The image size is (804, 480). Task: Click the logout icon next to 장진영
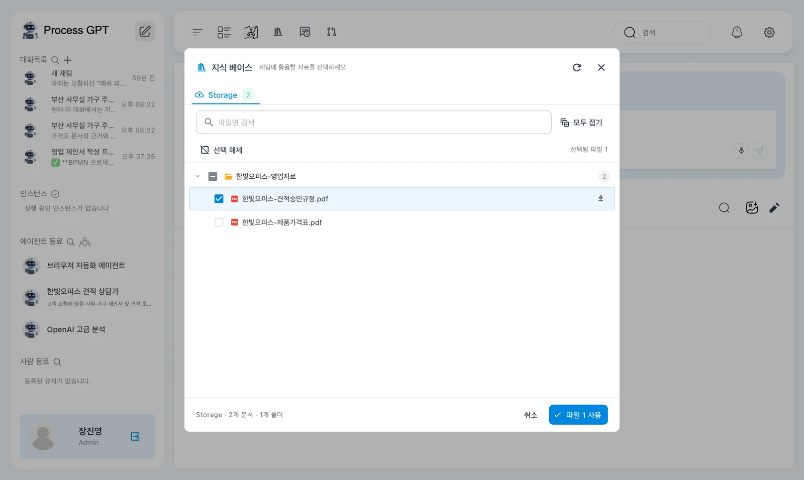click(135, 436)
